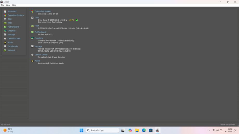Image resolution: width=239 pixels, height=134 pixels.
Task: Click the speaker icon beside Audio summary heading
Action: tap(32, 61)
